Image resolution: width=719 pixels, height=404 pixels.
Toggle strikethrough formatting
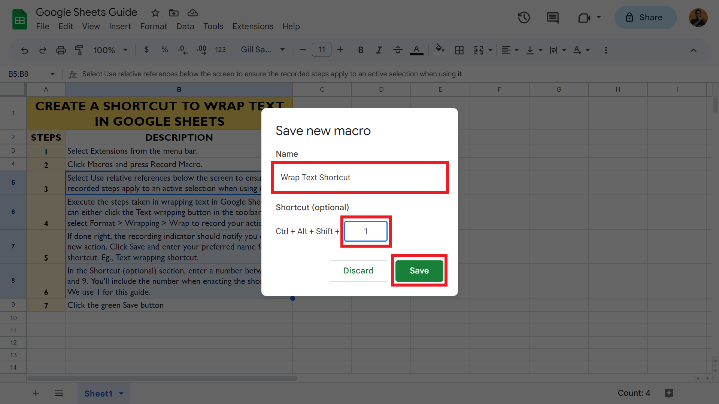coord(398,50)
